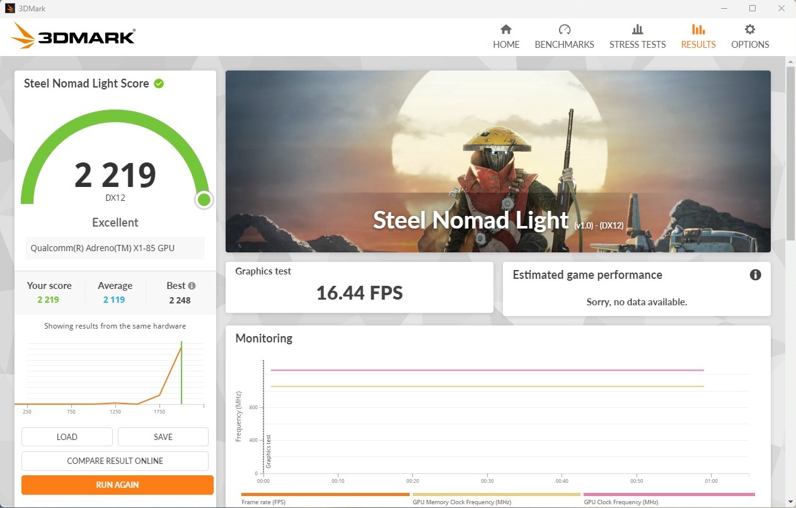This screenshot has width=796, height=508.
Task: Click the Best score value 2 248
Action: 180,300
